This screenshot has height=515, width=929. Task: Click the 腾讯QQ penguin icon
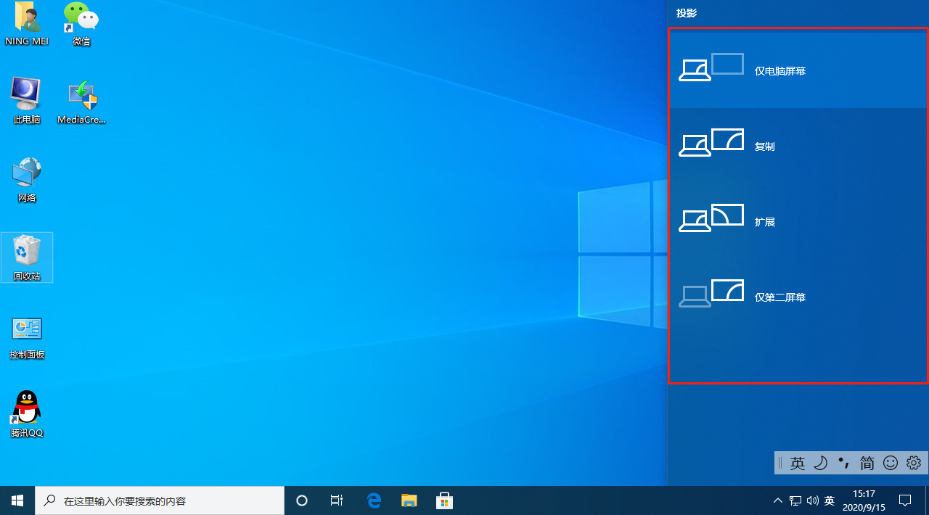point(27,410)
